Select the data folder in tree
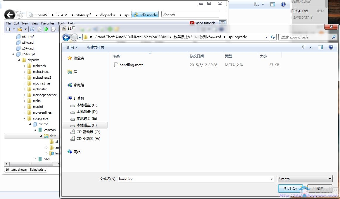Viewport: 340px width, 199px height. [x=53, y=136]
